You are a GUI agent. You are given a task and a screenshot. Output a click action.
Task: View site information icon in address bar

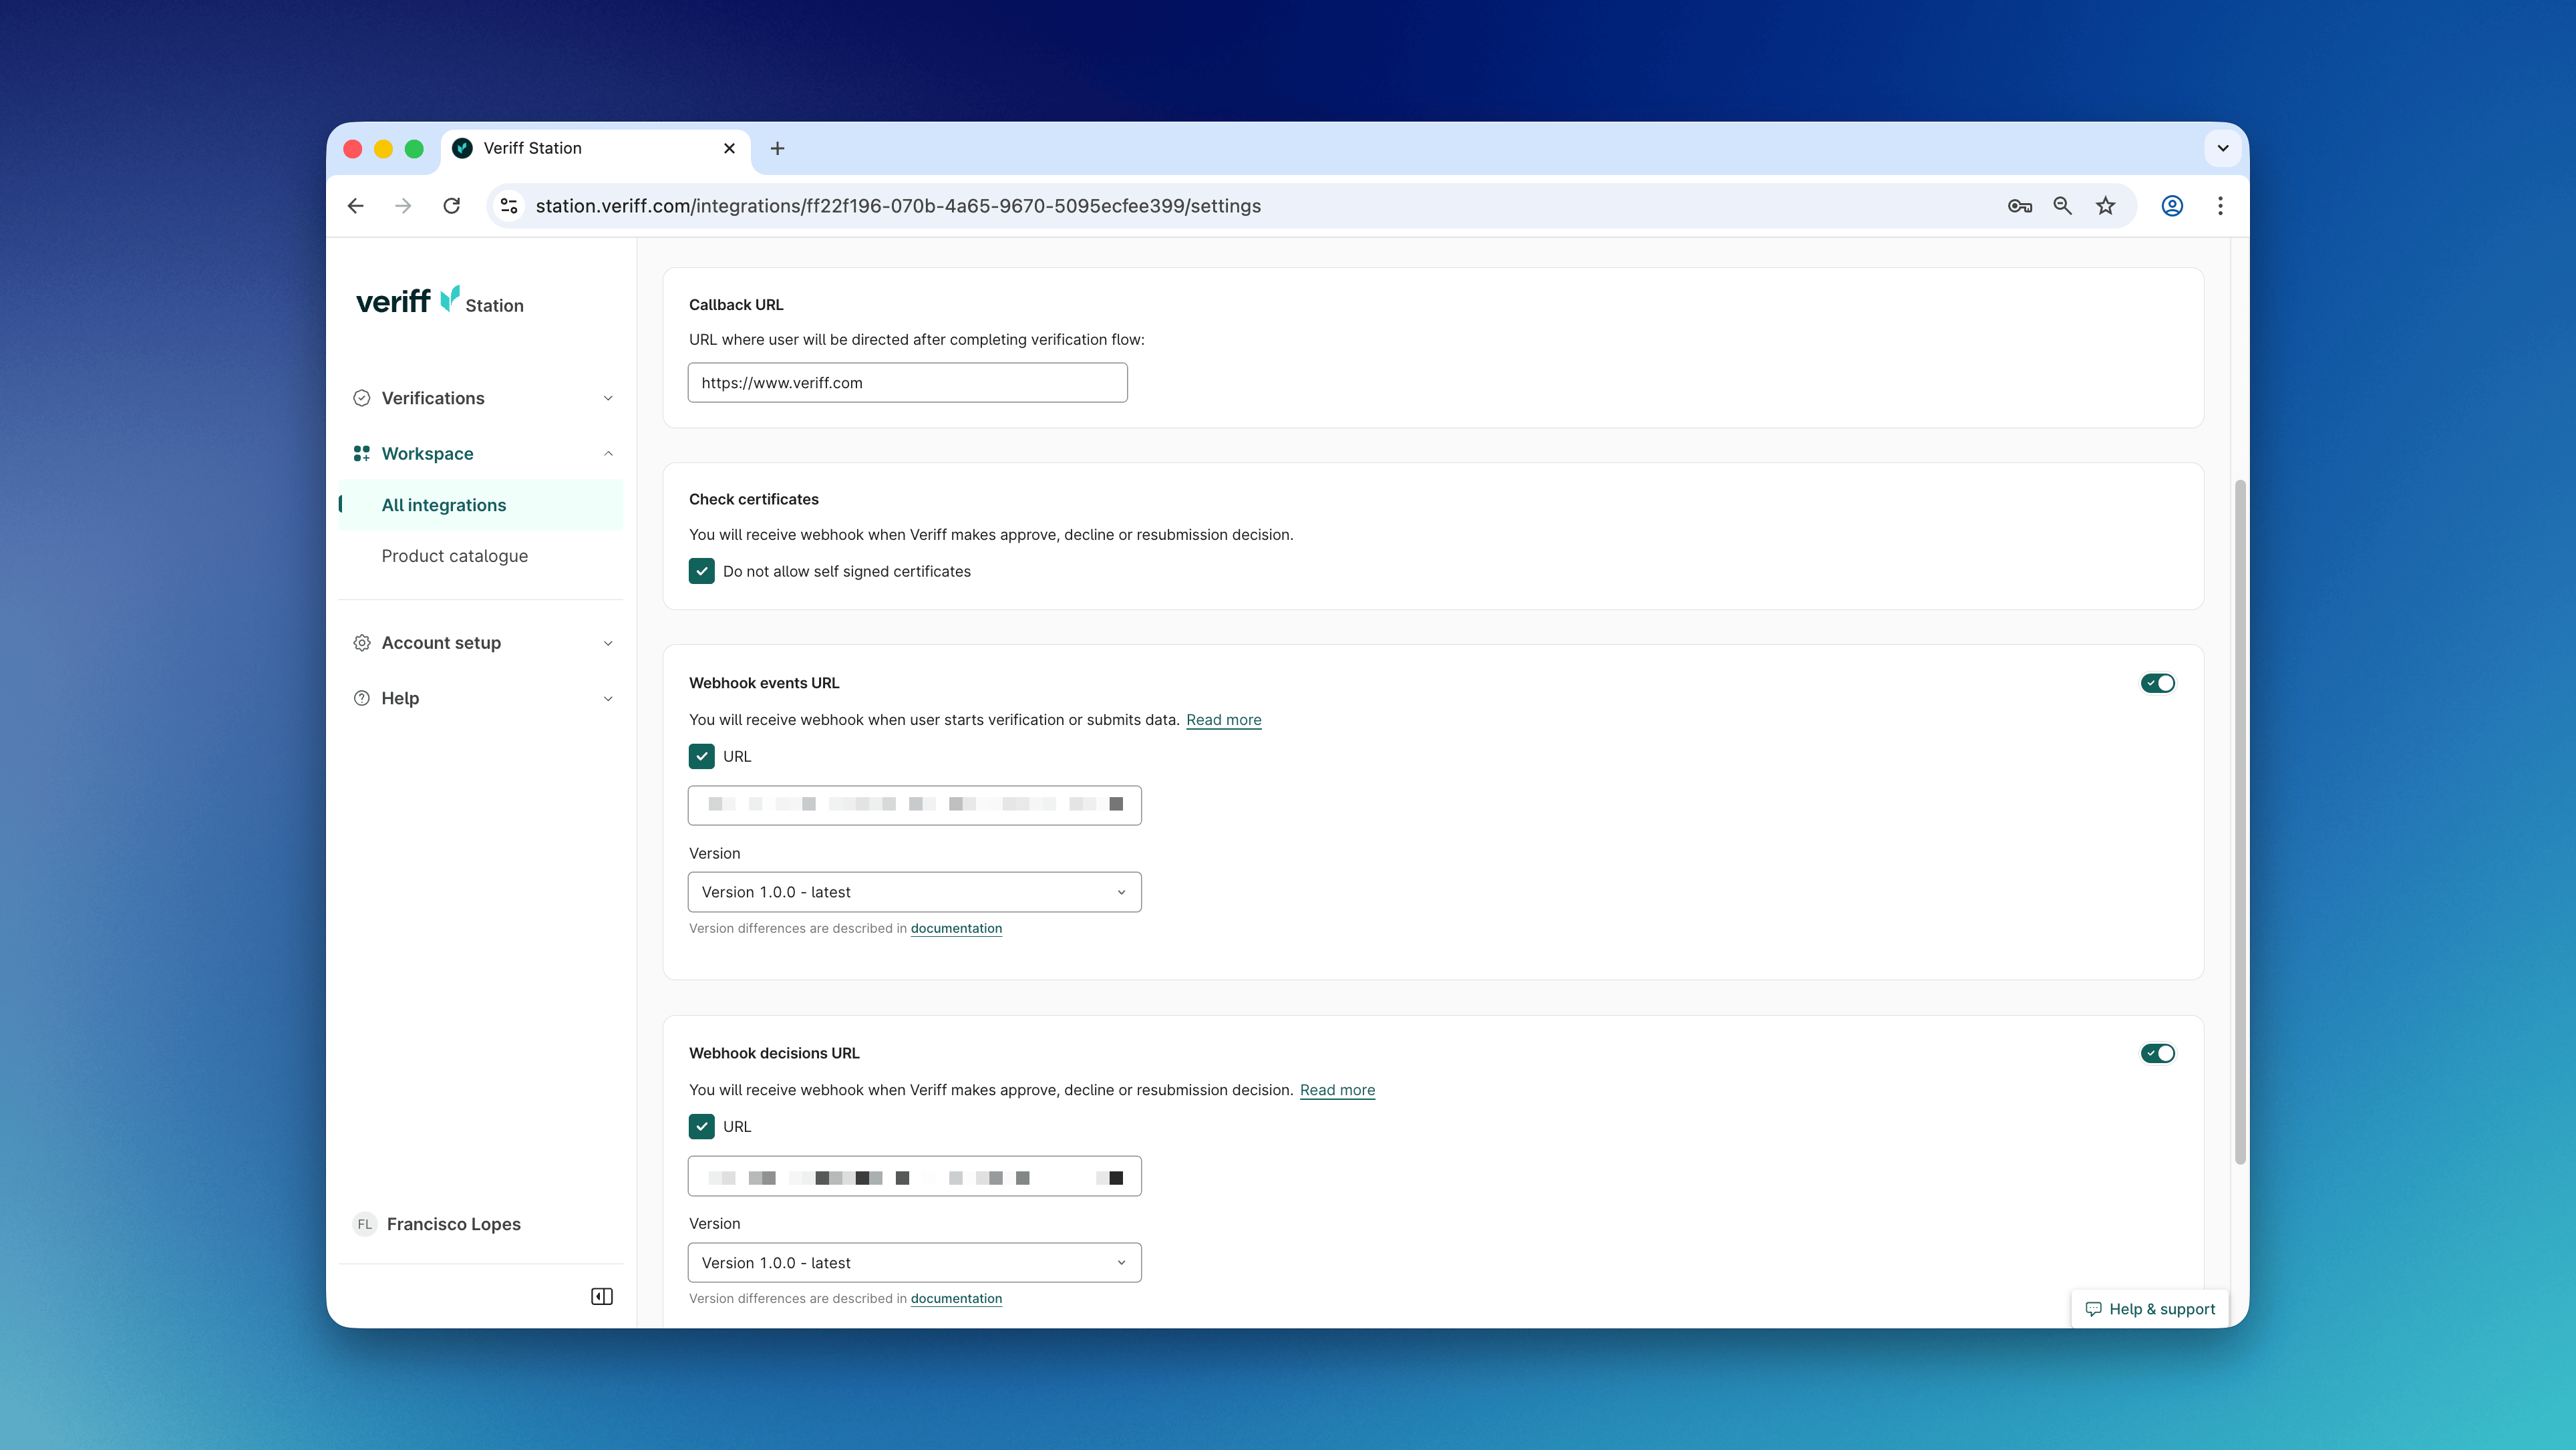(509, 206)
